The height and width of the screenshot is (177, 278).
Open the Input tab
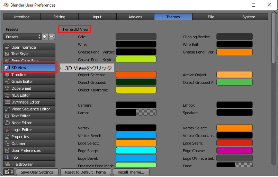click(x=97, y=17)
